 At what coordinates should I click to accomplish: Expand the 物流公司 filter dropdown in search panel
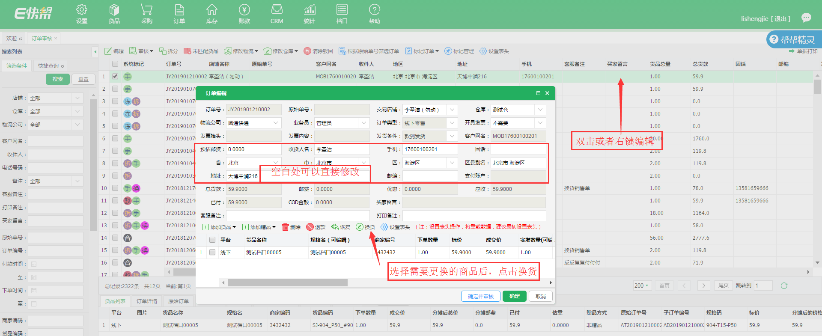[x=77, y=125]
